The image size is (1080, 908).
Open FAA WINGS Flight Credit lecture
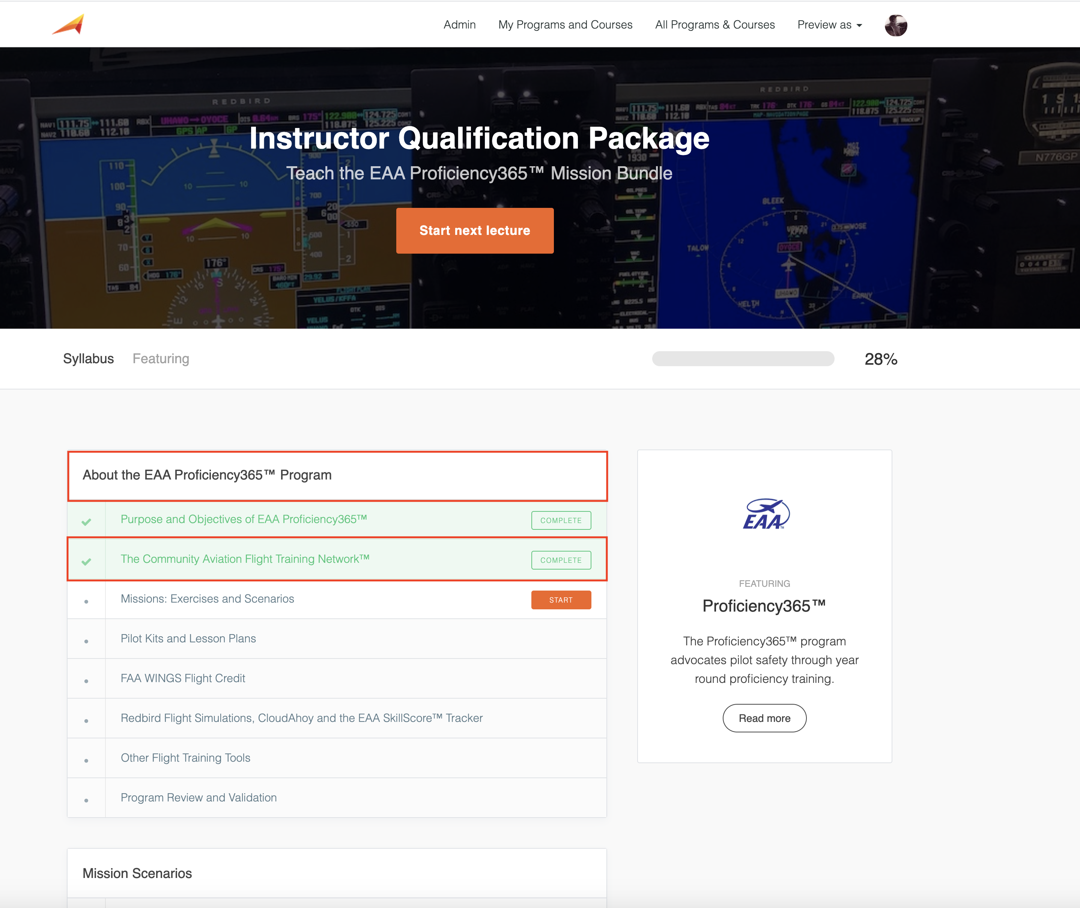pos(183,678)
